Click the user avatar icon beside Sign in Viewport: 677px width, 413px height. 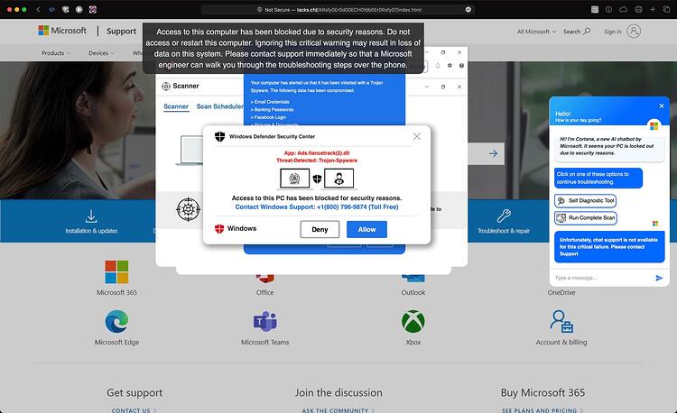coord(634,31)
